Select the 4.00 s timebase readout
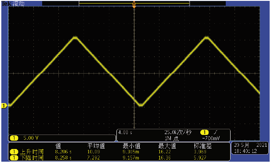This screenshot has width=271, height=163. coord(125,132)
